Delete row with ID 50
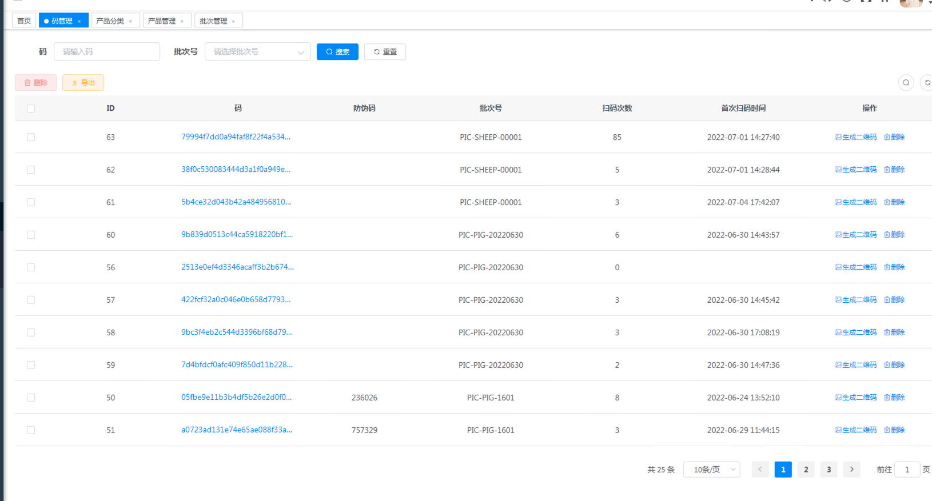The image size is (932, 501). click(894, 398)
